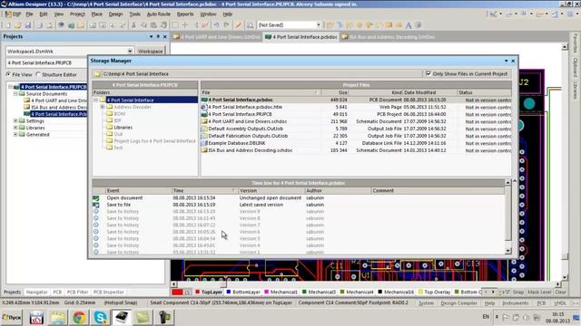Click the Open document toolbar icon
This screenshot has height=326, width=581.
17,25
